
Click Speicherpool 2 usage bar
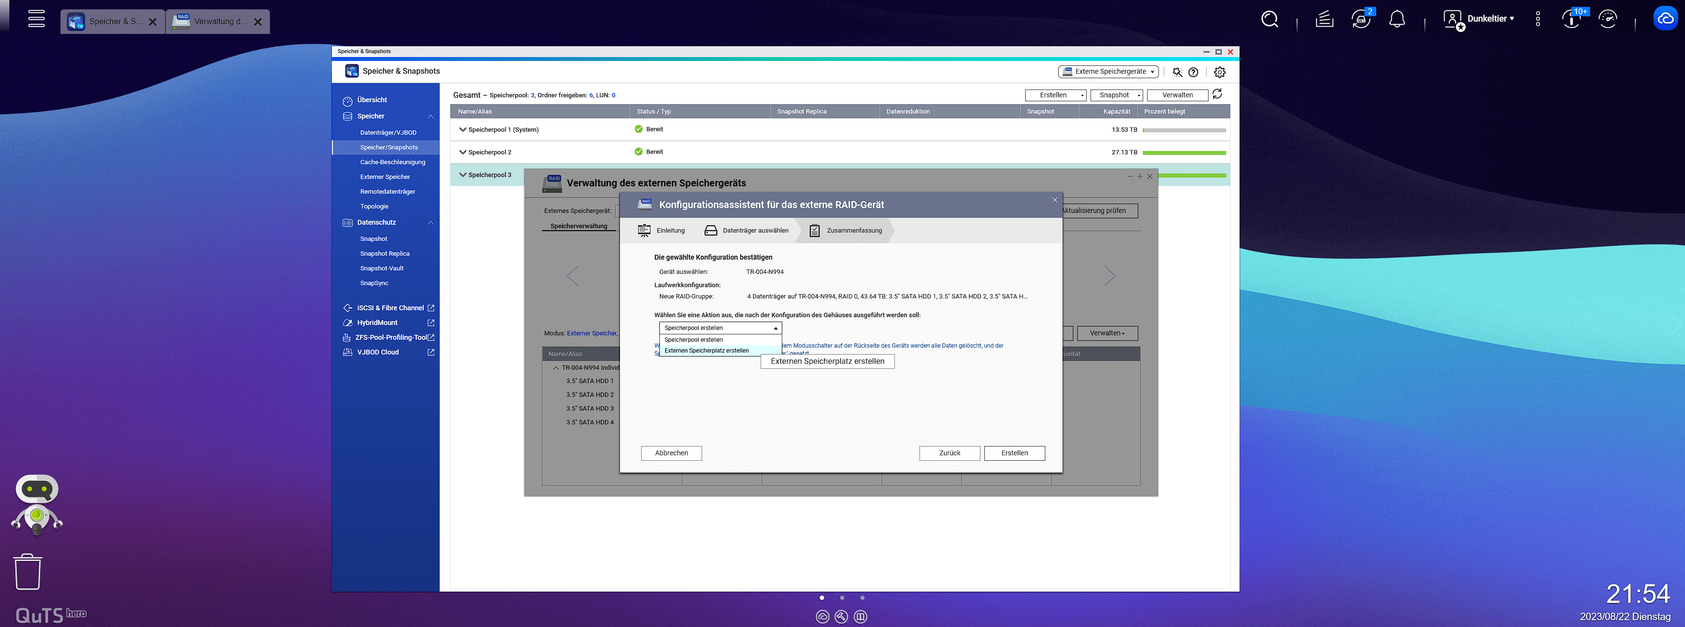pos(1184,152)
